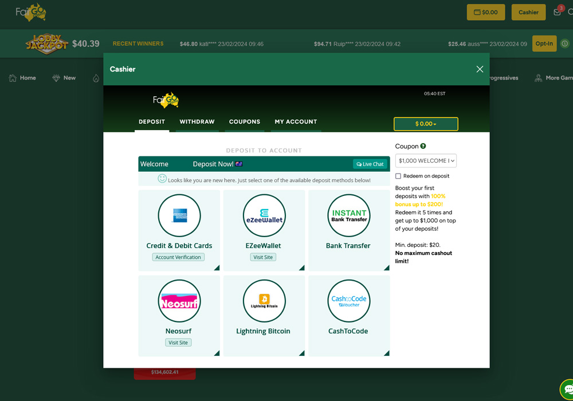
Task: Click the info icon beside Opt-In
Action: pos(564,44)
